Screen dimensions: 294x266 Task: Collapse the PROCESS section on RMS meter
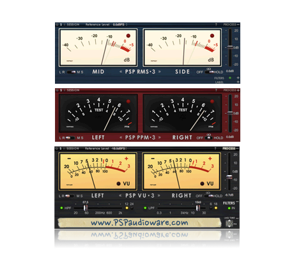[x=238, y=24]
